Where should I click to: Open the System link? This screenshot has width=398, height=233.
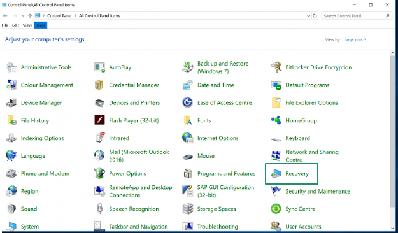(x=30, y=227)
